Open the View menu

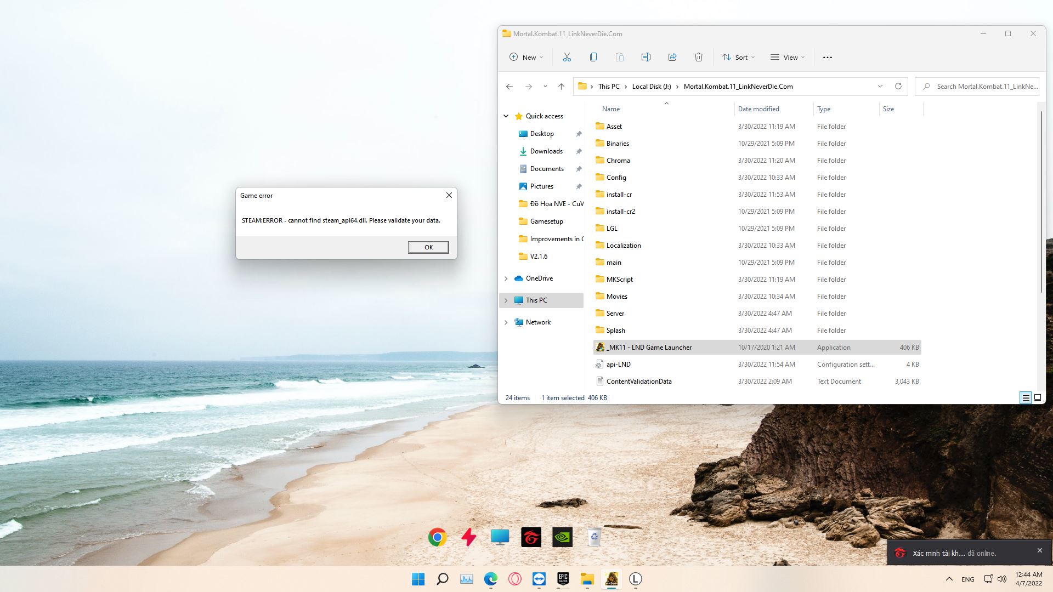click(788, 57)
